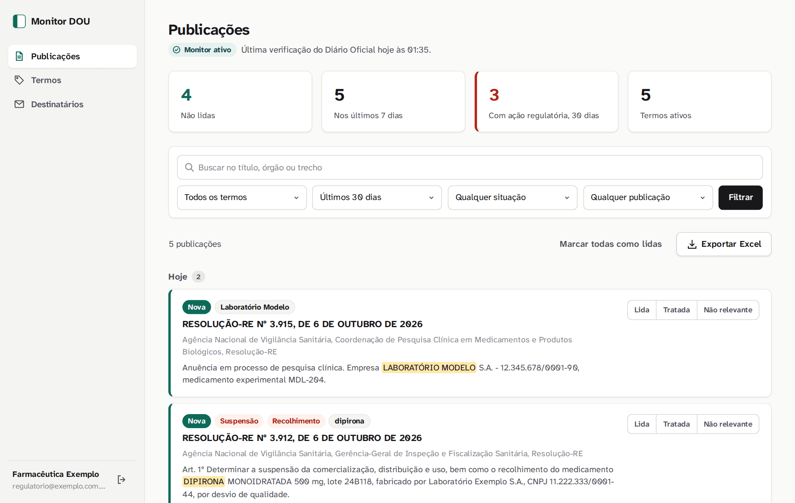Screen dimensions: 795x503
Task: Open the Qualquer situação dropdown
Action: (x=512, y=197)
